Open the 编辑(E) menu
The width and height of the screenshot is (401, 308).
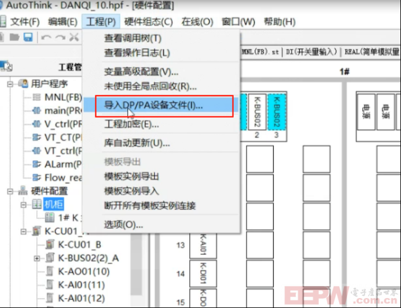62,22
